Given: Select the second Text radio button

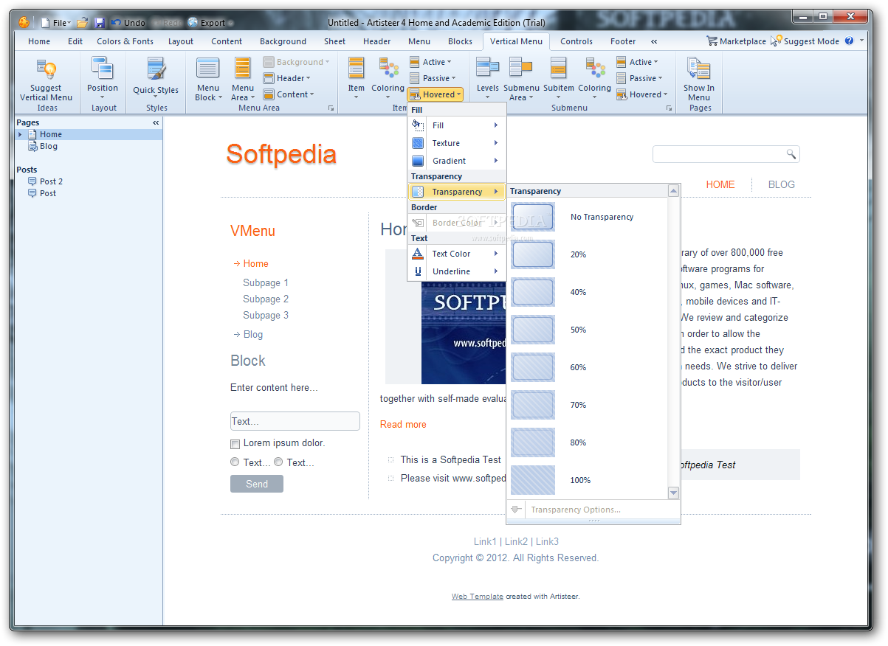Looking at the screenshot, I should pos(278,462).
